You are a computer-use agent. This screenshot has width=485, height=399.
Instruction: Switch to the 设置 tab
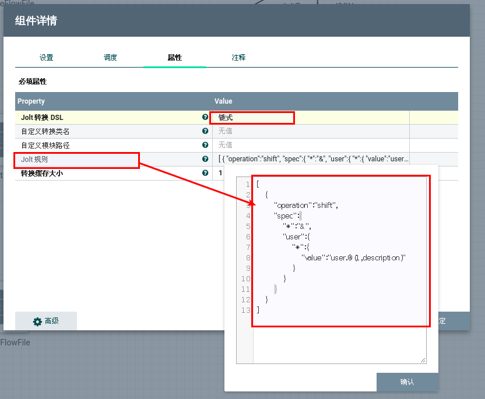click(x=47, y=58)
